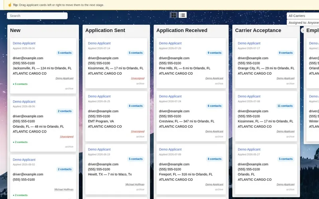Screen dimensions: 319x199
Task: Open Demo Applicant from EMT Program, VA
Action: [x=99, y=96]
